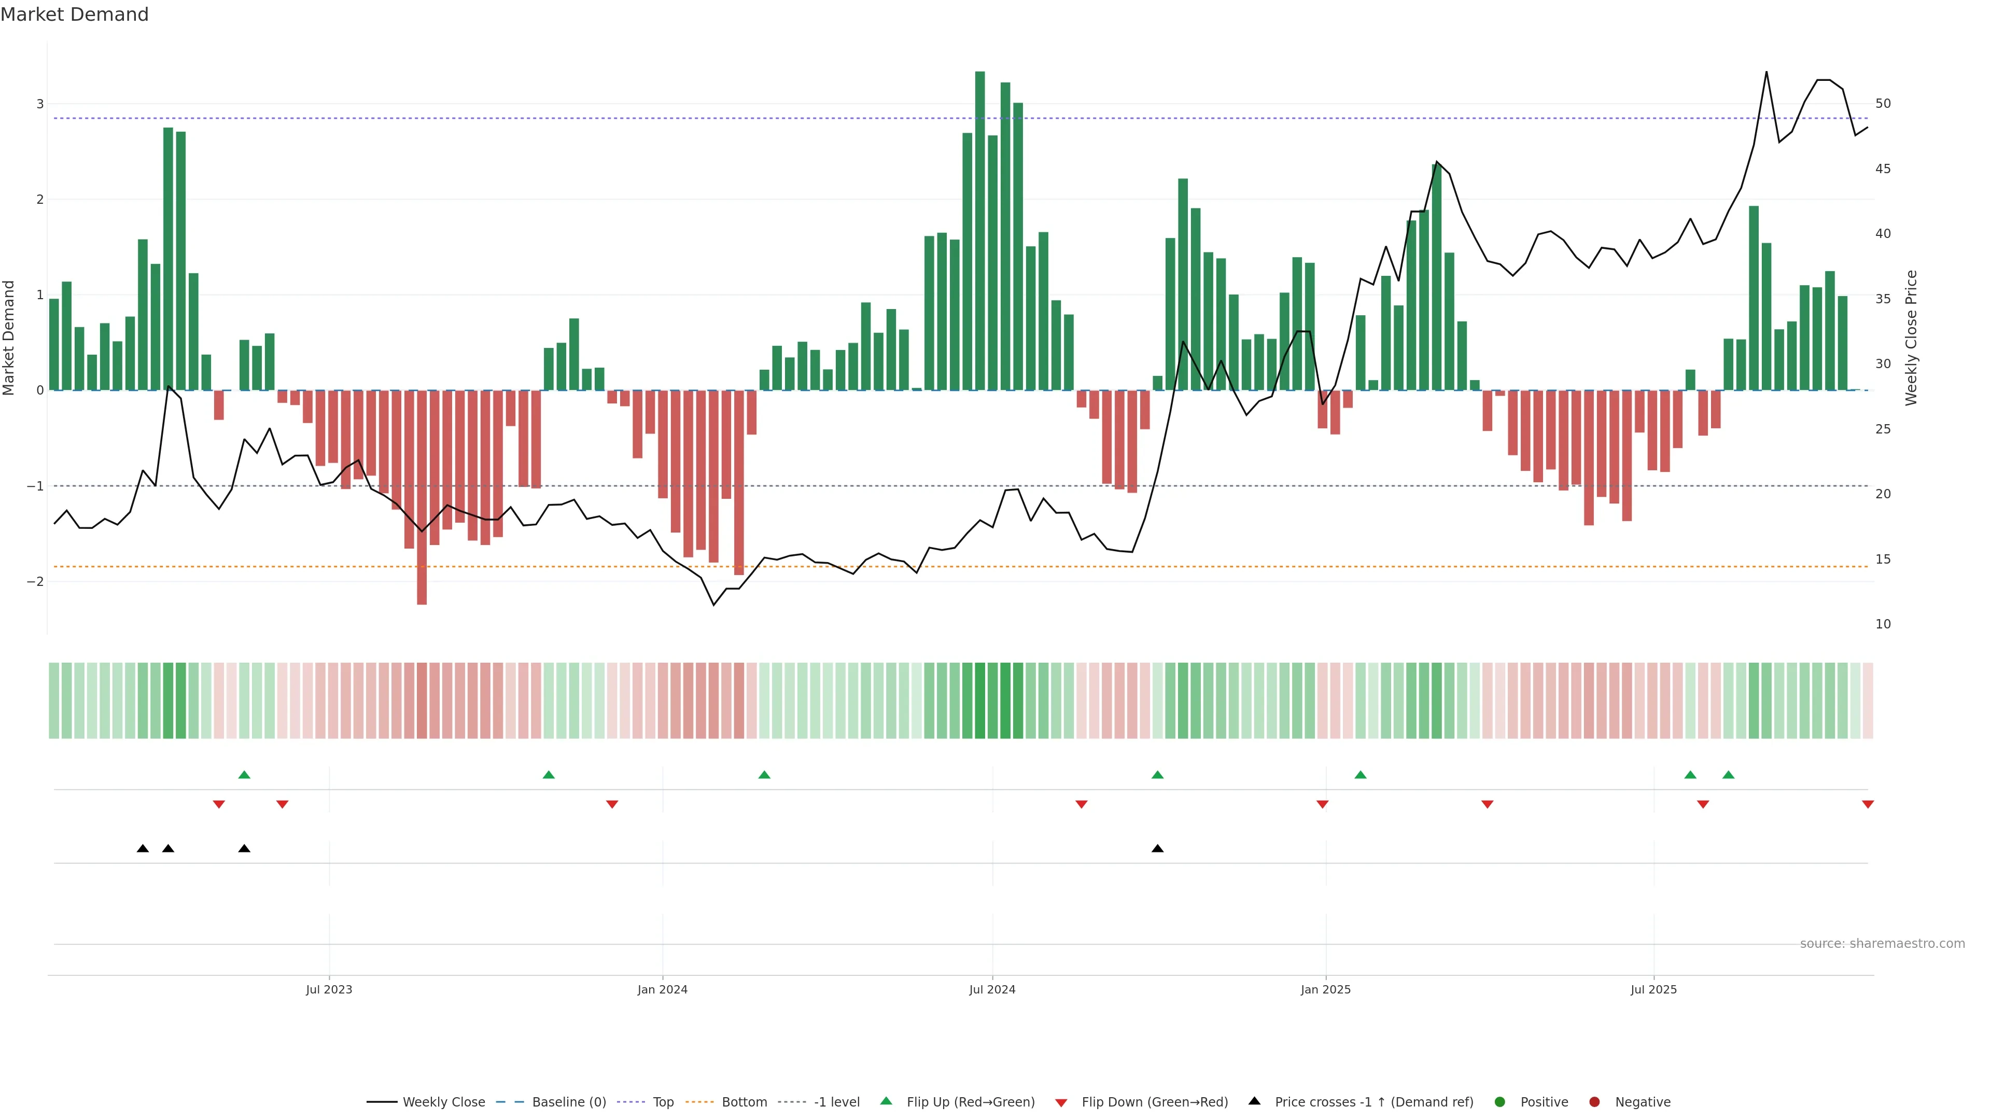Click the green Positive legend dot

(x=1500, y=1101)
